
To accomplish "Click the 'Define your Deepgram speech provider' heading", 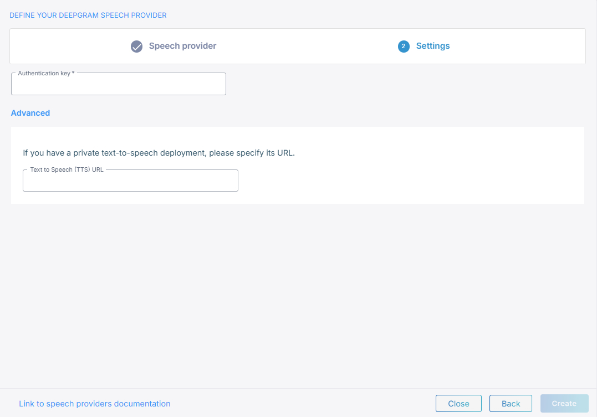I will click(x=88, y=15).
